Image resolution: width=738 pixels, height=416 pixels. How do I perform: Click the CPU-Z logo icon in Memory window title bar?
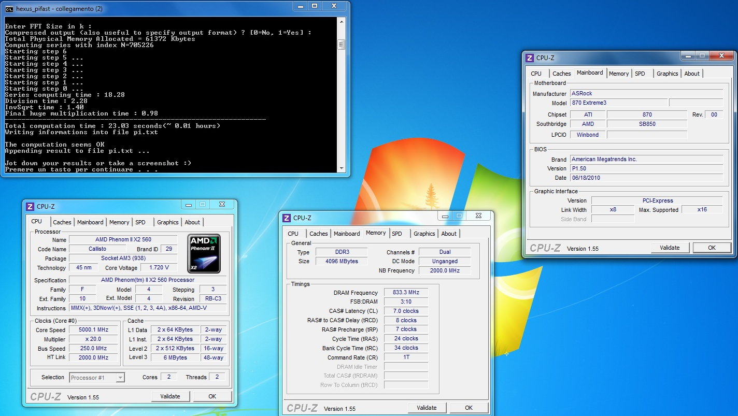coord(287,218)
